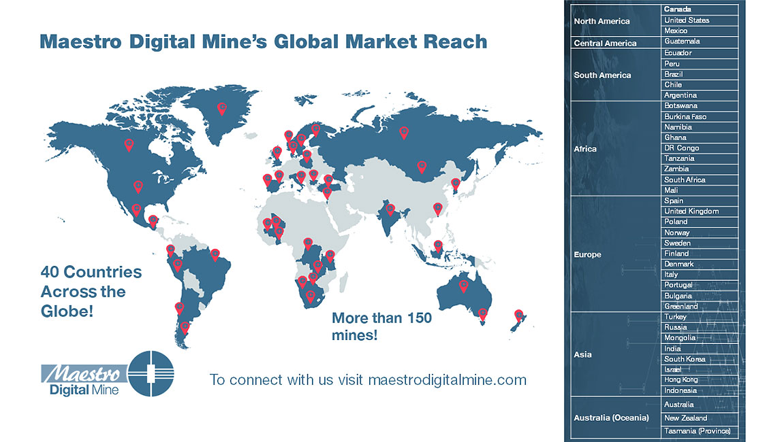The height and width of the screenshot is (442, 782).
Task: Click the Greenland table cell
Action: point(700,306)
